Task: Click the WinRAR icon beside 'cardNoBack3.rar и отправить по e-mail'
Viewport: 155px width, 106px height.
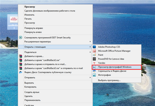Action: click(21, 68)
